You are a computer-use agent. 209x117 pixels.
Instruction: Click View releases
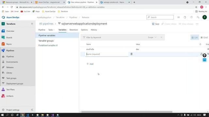pos(186,24)
